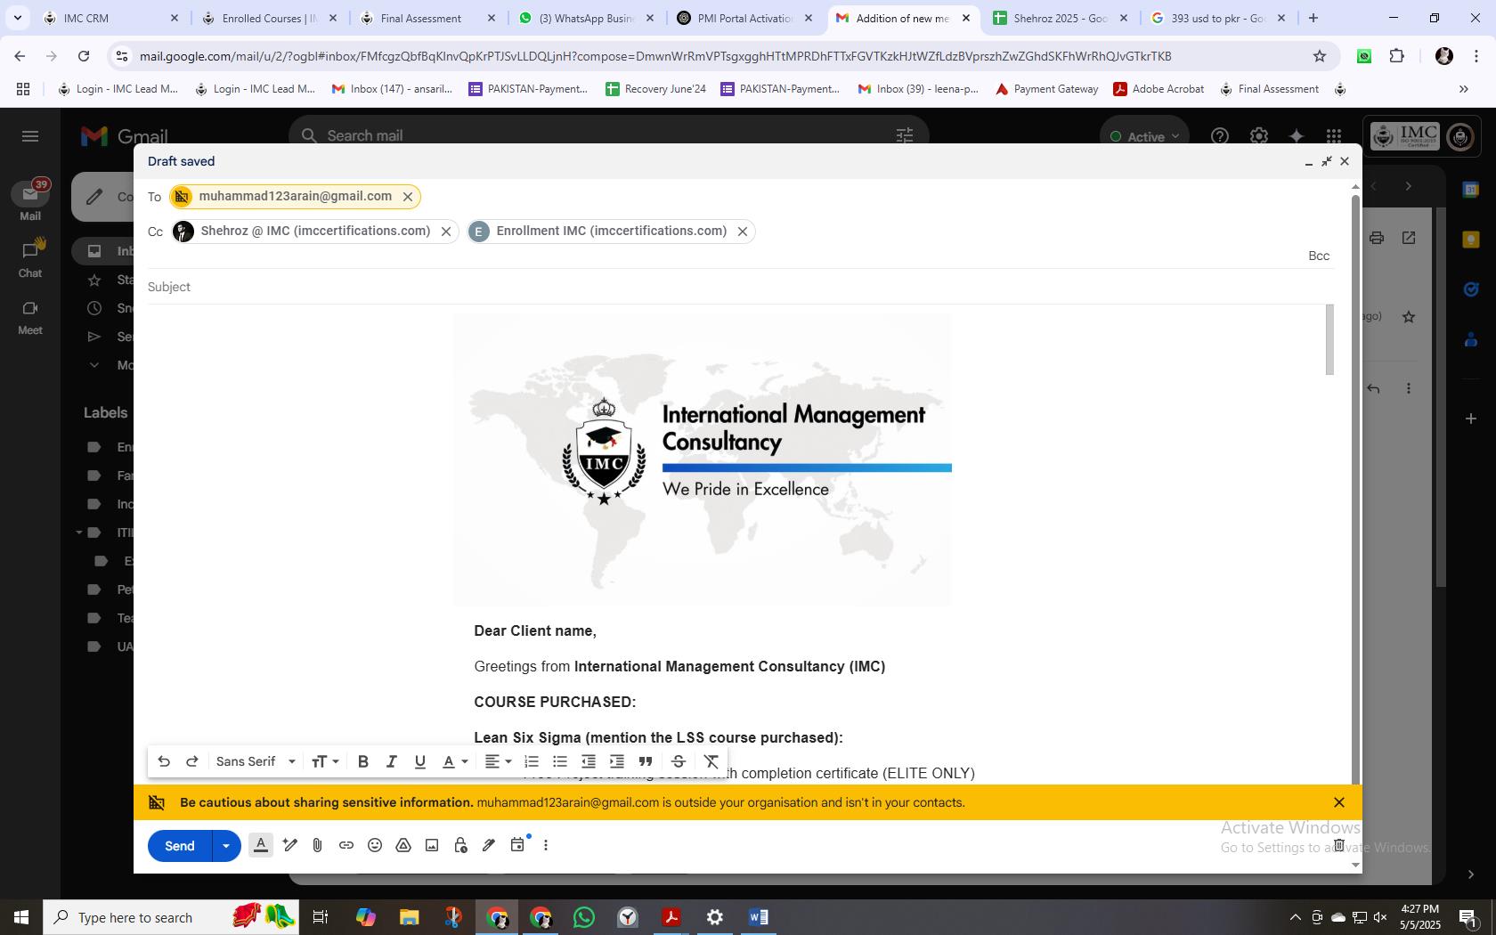Click the To label to select contacts
This screenshot has width=1496, height=935.
click(155, 197)
